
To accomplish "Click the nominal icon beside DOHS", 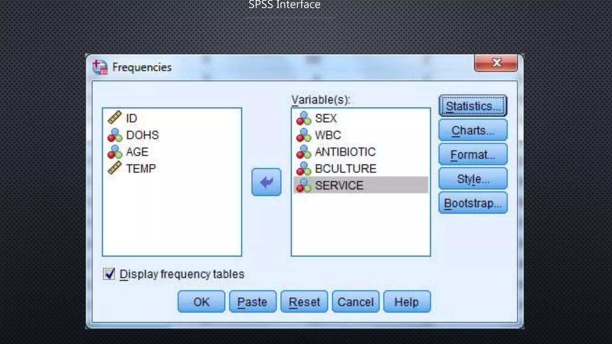I will 115,135.
